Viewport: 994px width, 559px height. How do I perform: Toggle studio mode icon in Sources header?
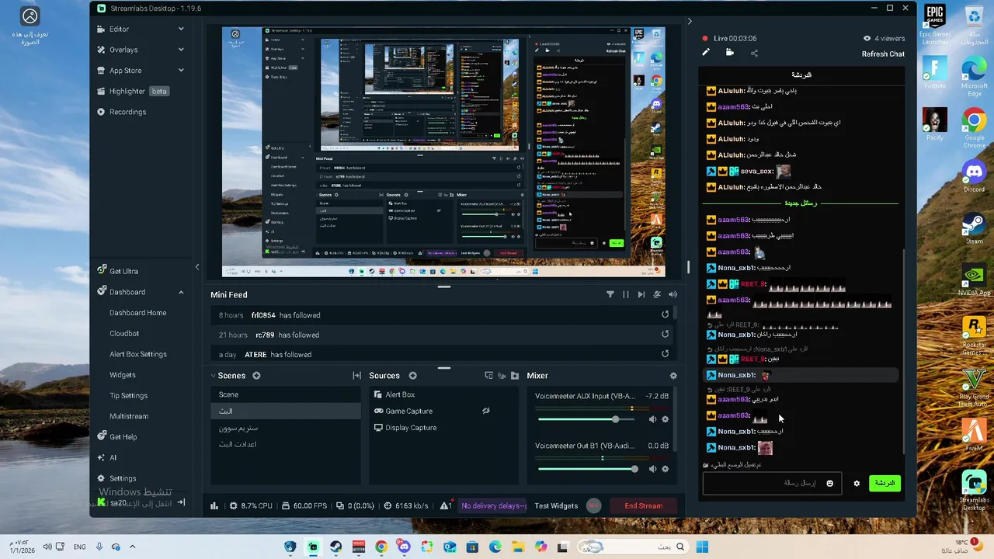[x=488, y=376]
